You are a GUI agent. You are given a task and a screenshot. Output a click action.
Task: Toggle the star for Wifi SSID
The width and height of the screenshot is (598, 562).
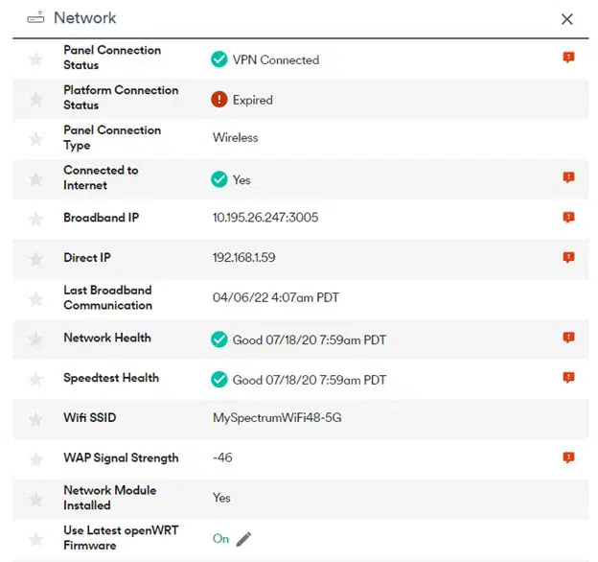[x=35, y=419]
